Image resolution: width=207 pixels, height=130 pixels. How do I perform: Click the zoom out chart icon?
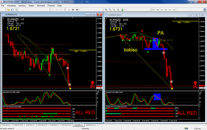click(110, 10)
